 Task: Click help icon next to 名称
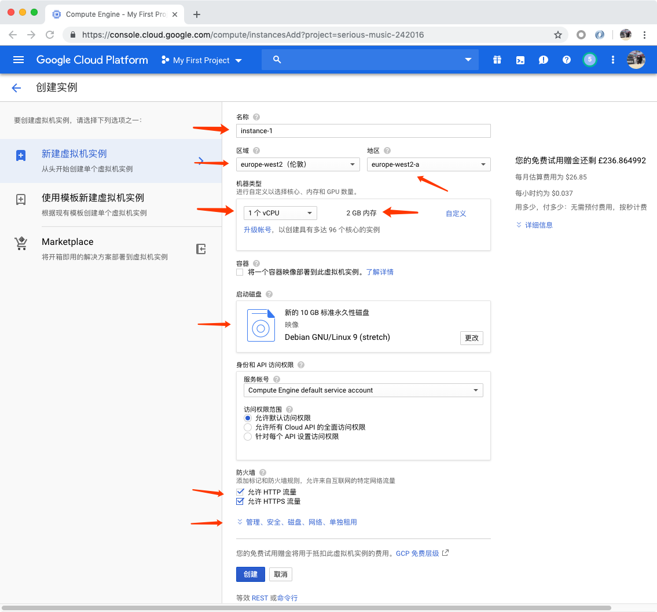[x=256, y=117]
